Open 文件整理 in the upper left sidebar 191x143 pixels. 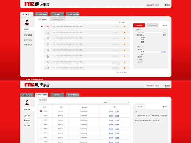pyautogui.click(x=28, y=35)
